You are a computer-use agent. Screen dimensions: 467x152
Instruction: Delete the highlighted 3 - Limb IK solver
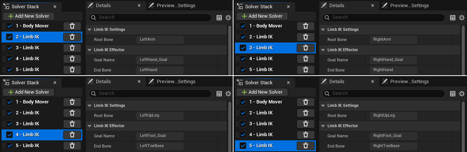point(306,48)
